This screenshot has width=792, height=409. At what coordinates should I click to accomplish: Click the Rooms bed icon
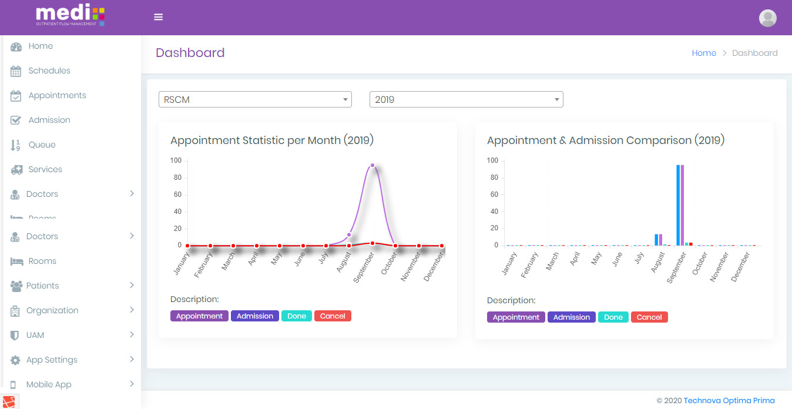(x=16, y=262)
